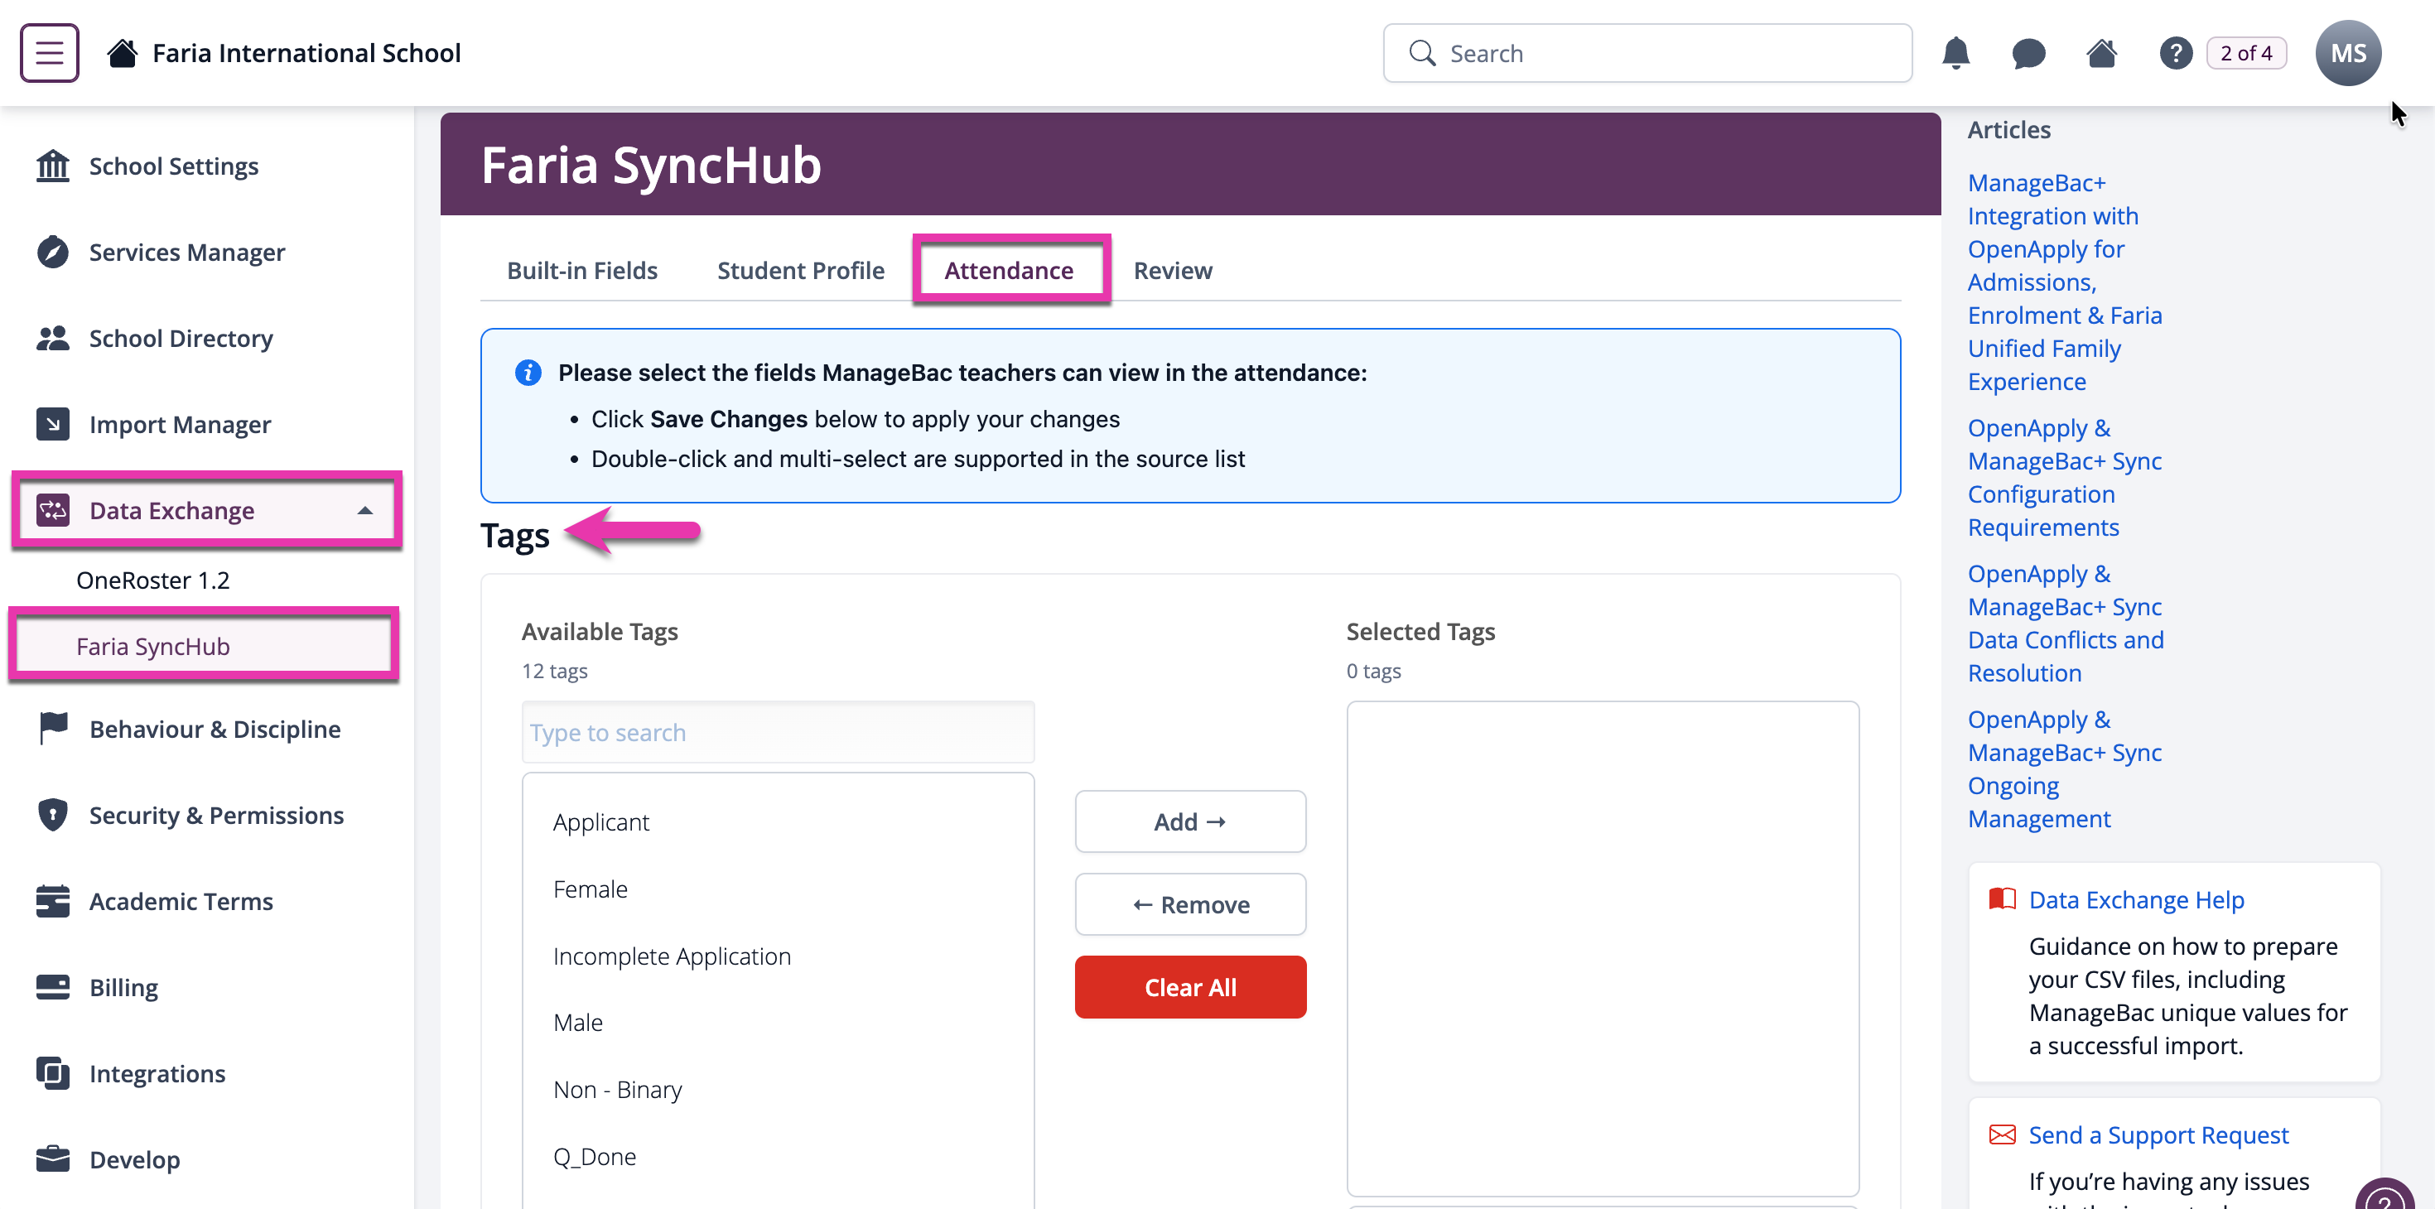Open School Directory menu item

click(x=181, y=339)
